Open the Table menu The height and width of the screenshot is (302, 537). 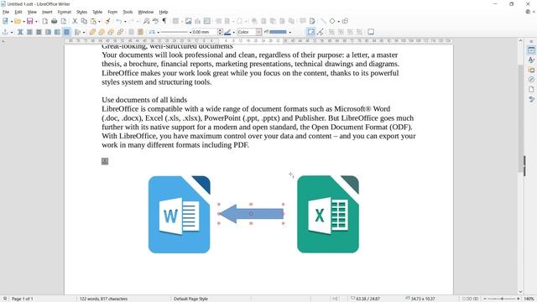[x=97, y=12]
